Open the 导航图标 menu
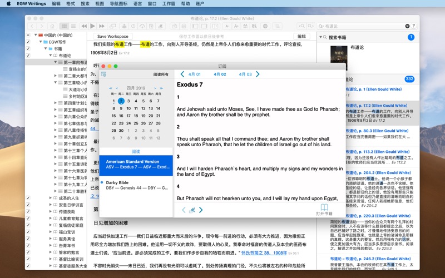This screenshot has height=278, width=445. (x=118, y=4)
